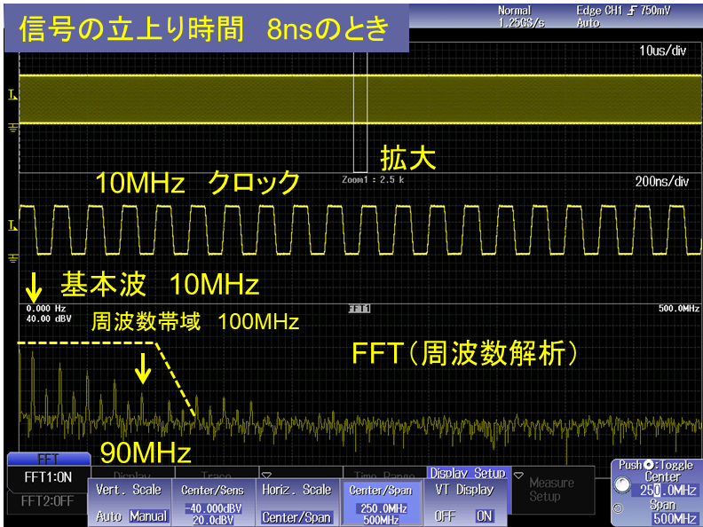Viewport: 703px width, 527px height.
Task: Switch to the FFT2:OFF tab
Action: pos(48,500)
